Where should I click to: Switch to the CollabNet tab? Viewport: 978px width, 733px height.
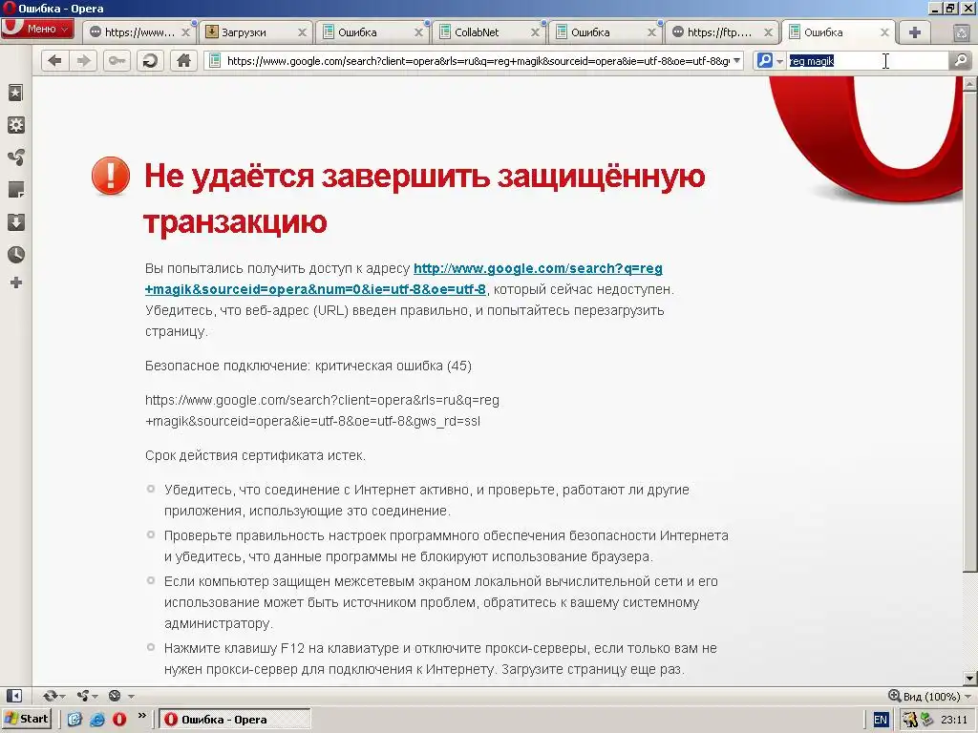tap(483, 32)
